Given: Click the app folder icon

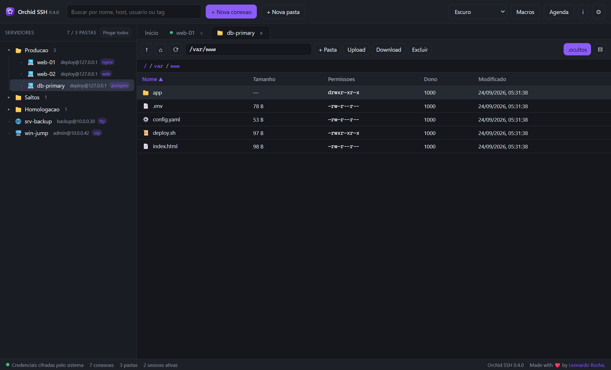Looking at the screenshot, I should (x=146, y=92).
